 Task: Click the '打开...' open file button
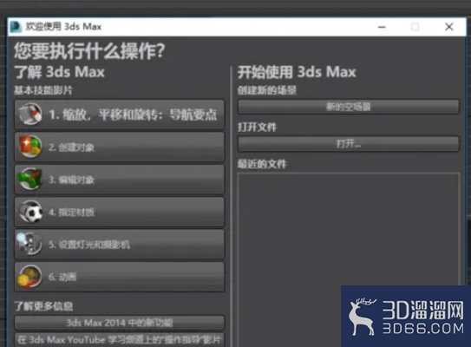[349, 144]
